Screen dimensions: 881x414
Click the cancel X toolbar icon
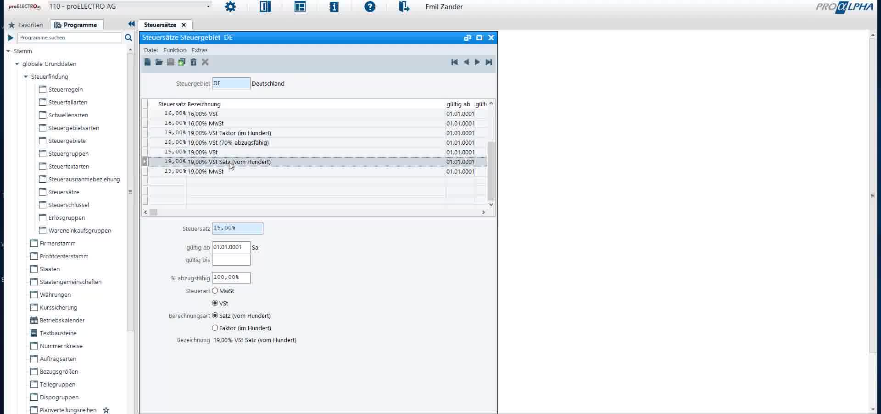pos(205,62)
